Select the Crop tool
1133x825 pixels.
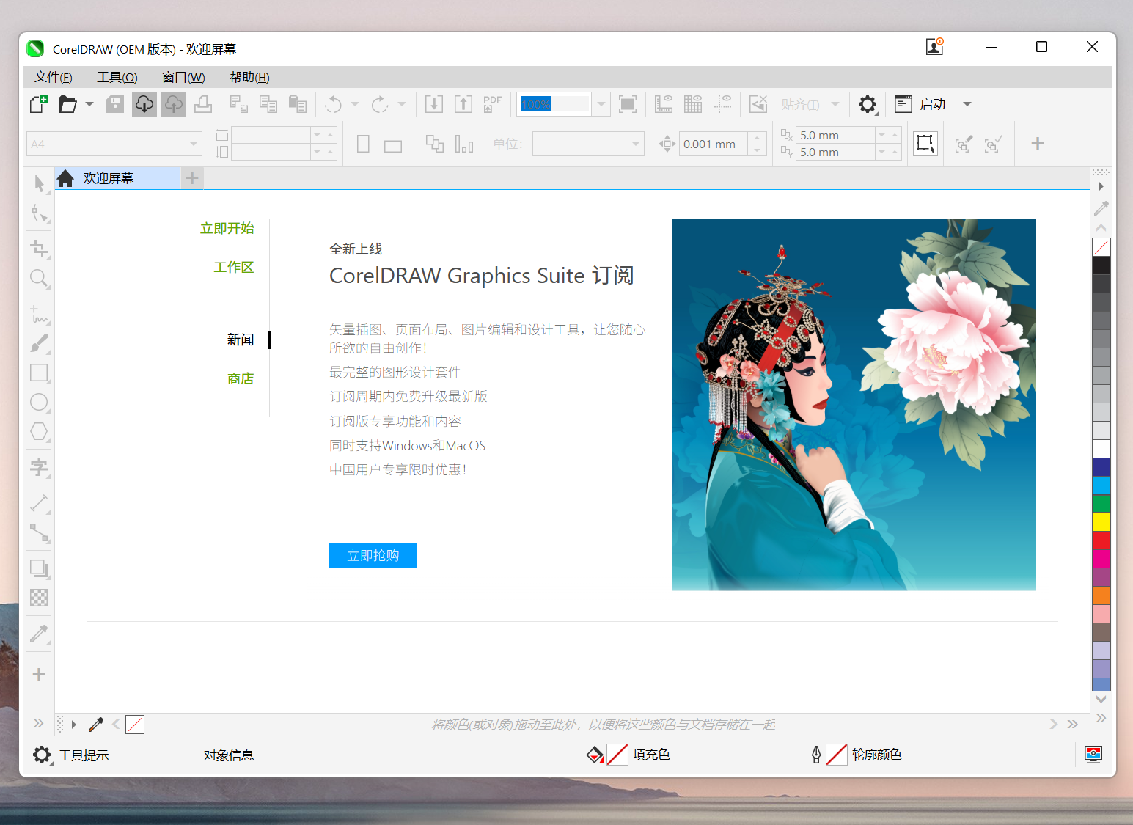click(40, 249)
